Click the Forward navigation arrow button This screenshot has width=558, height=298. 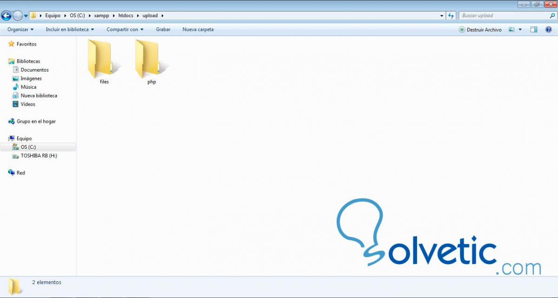(x=18, y=15)
